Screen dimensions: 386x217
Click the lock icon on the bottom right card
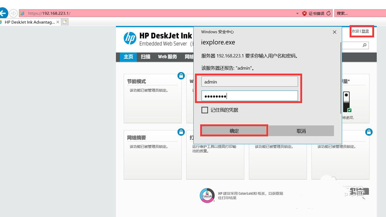(x=369, y=132)
